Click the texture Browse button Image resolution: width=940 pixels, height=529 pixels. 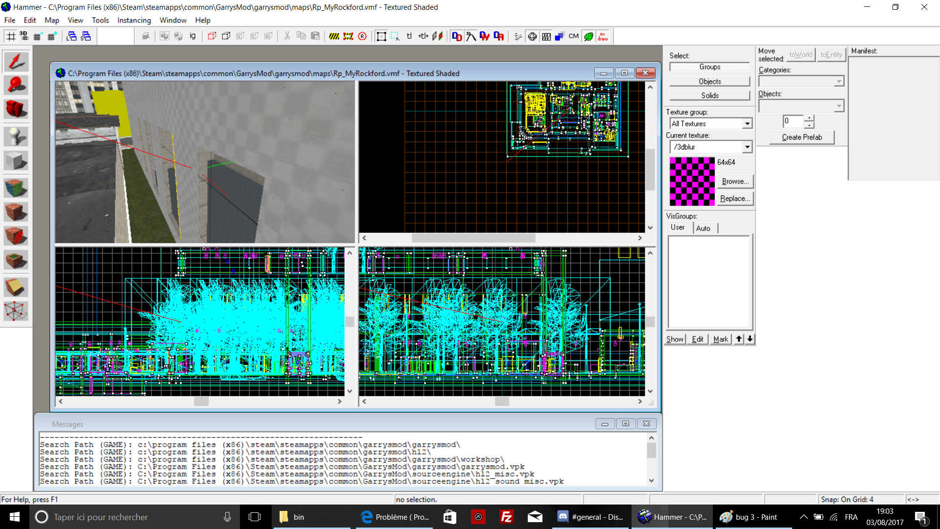point(735,181)
